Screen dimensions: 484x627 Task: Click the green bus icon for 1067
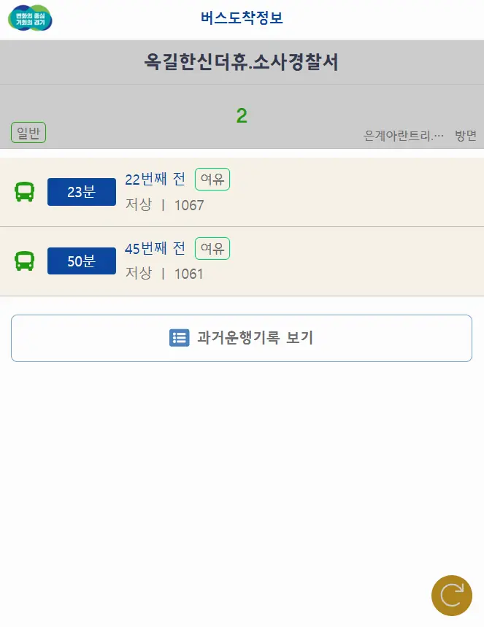coord(24,192)
